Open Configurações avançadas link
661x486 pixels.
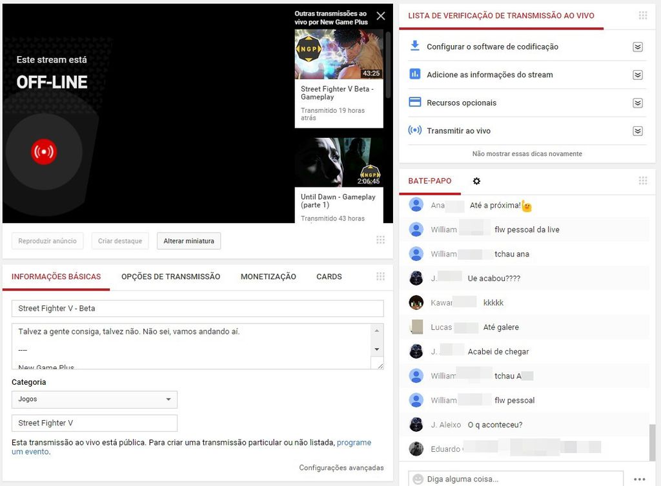click(x=341, y=468)
